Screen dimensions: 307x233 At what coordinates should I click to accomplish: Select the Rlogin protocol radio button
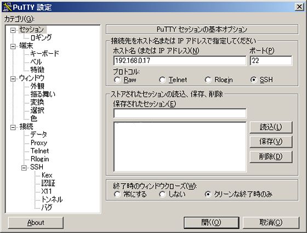coord(208,79)
